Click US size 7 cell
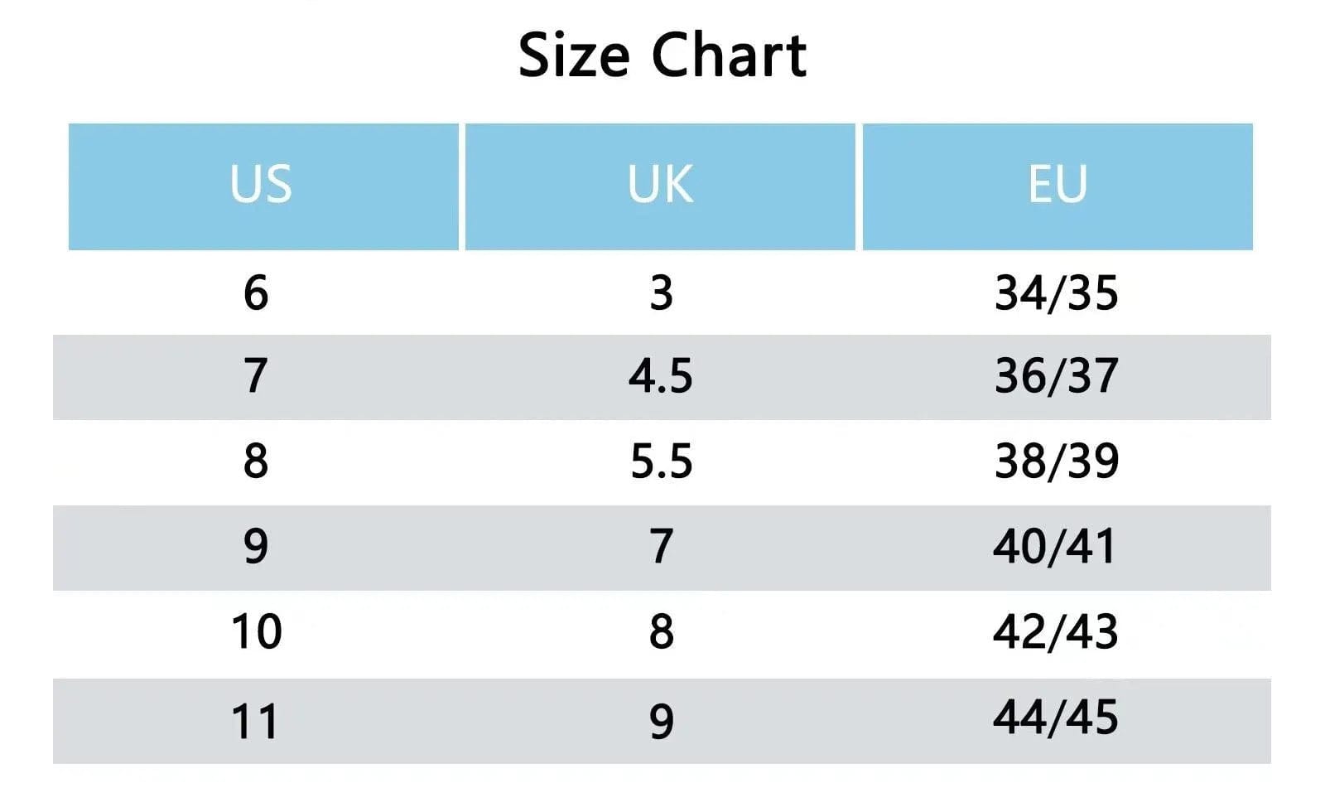 (x=256, y=376)
